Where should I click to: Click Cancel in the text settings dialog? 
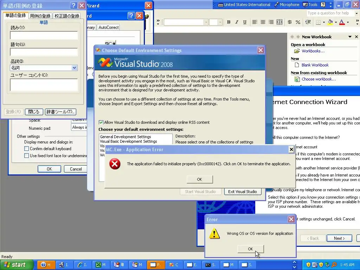tap(76, 169)
